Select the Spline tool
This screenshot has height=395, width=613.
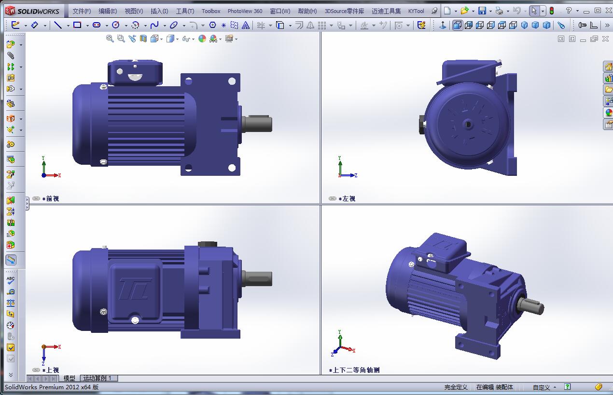(154, 25)
